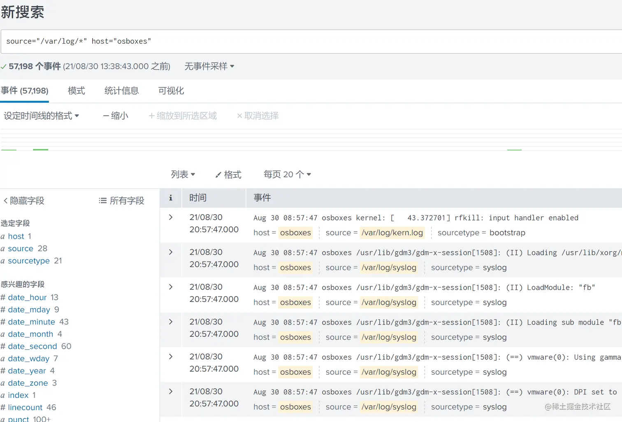Screen dimensions: 622x422
Task: Click the 事件 column header
Action: click(262, 198)
